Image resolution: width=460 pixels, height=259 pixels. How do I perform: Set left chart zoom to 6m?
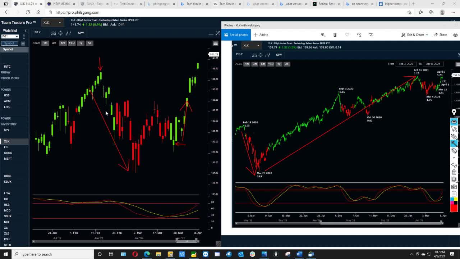coord(63,43)
